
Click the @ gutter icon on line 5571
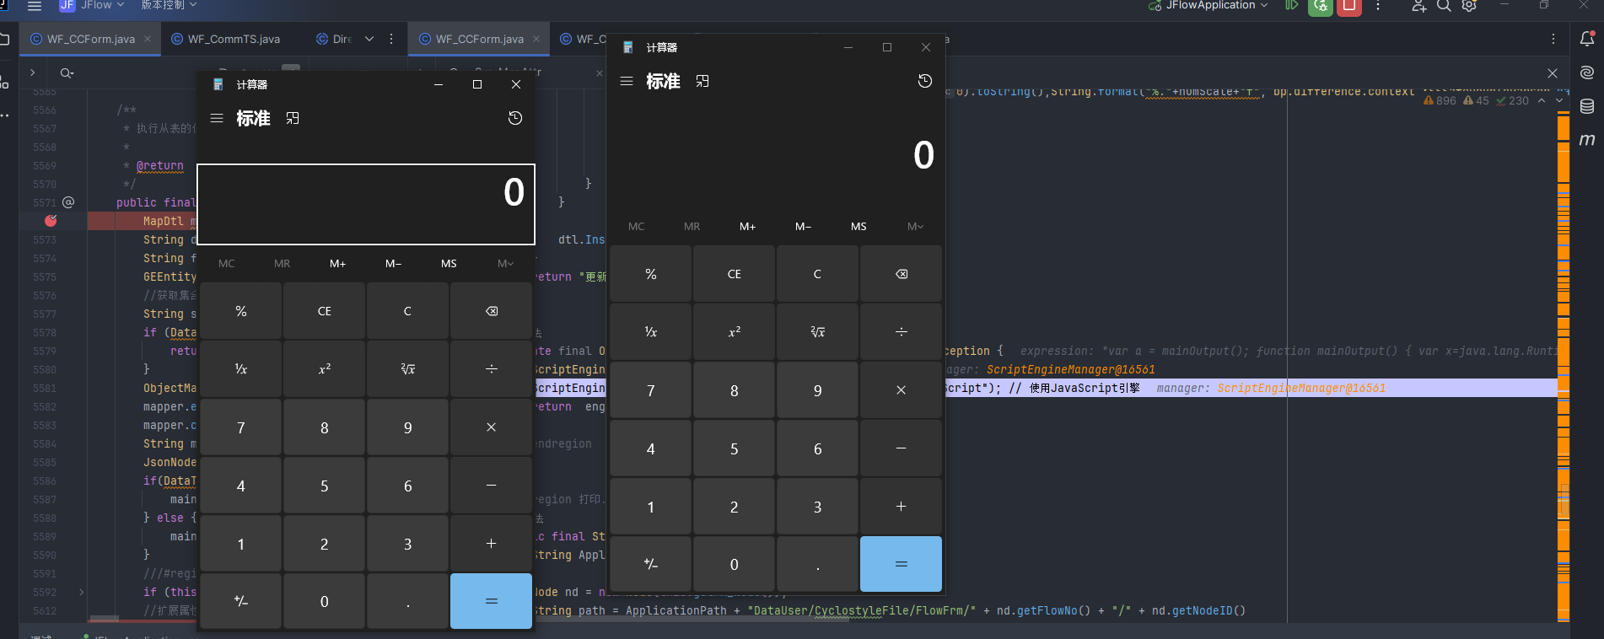coord(68,202)
